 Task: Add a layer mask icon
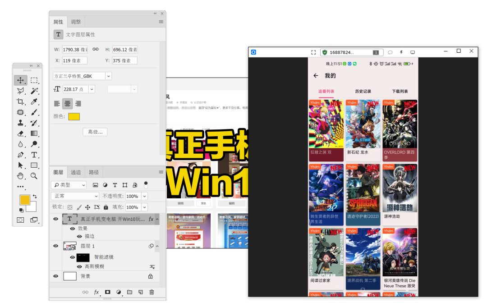pyautogui.click(x=107, y=292)
